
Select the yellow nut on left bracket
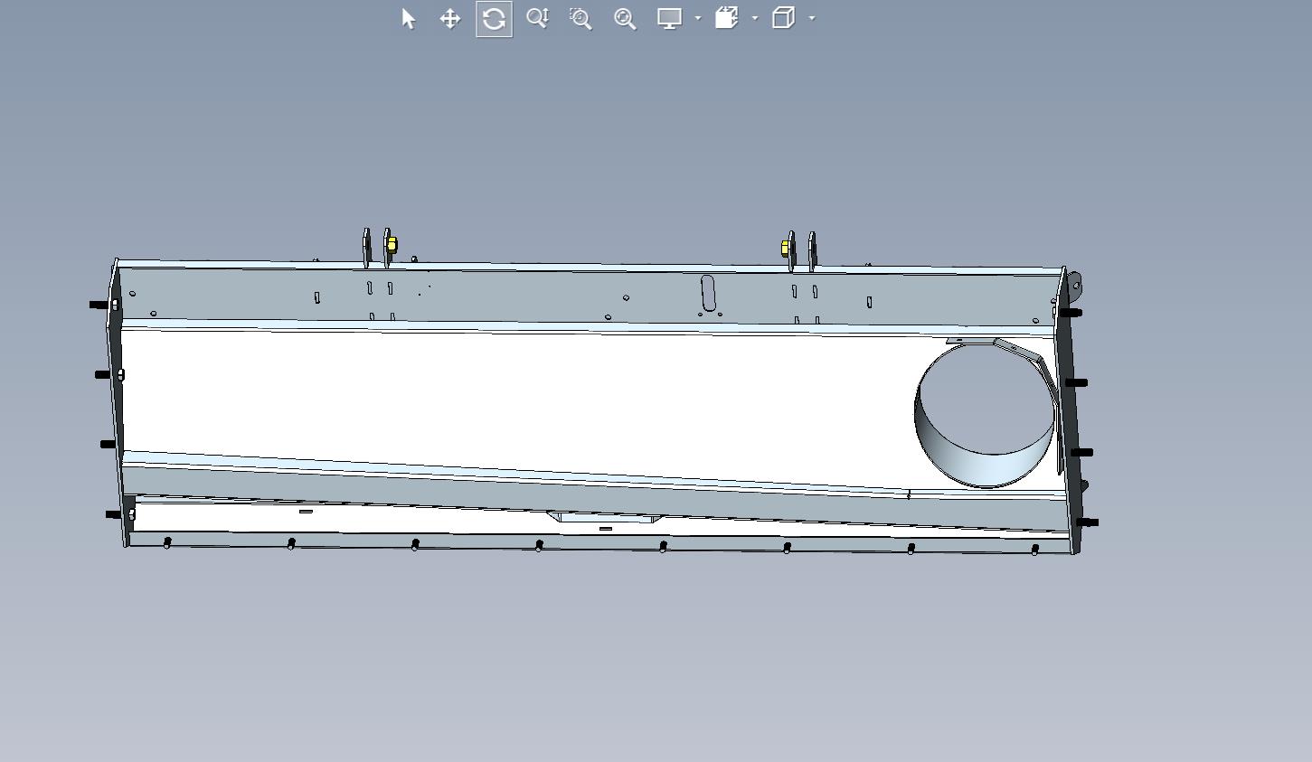coord(391,244)
